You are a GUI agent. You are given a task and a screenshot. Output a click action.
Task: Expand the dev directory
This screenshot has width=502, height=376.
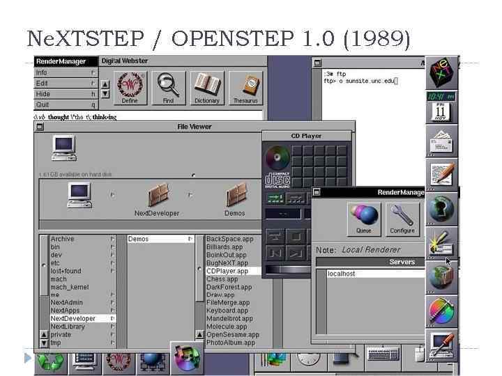click(x=112, y=255)
